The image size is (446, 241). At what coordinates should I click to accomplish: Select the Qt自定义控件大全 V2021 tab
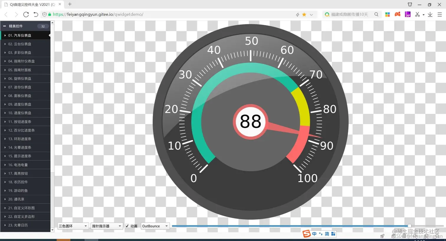coord(32,4)
